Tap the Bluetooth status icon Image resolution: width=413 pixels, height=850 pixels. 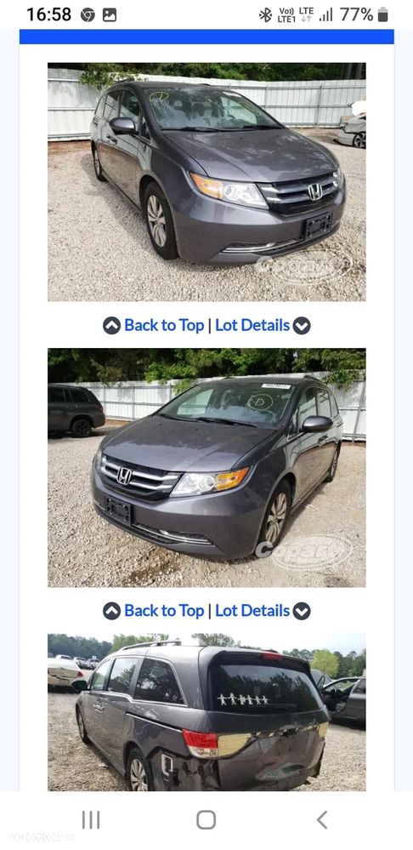(265, 15)
